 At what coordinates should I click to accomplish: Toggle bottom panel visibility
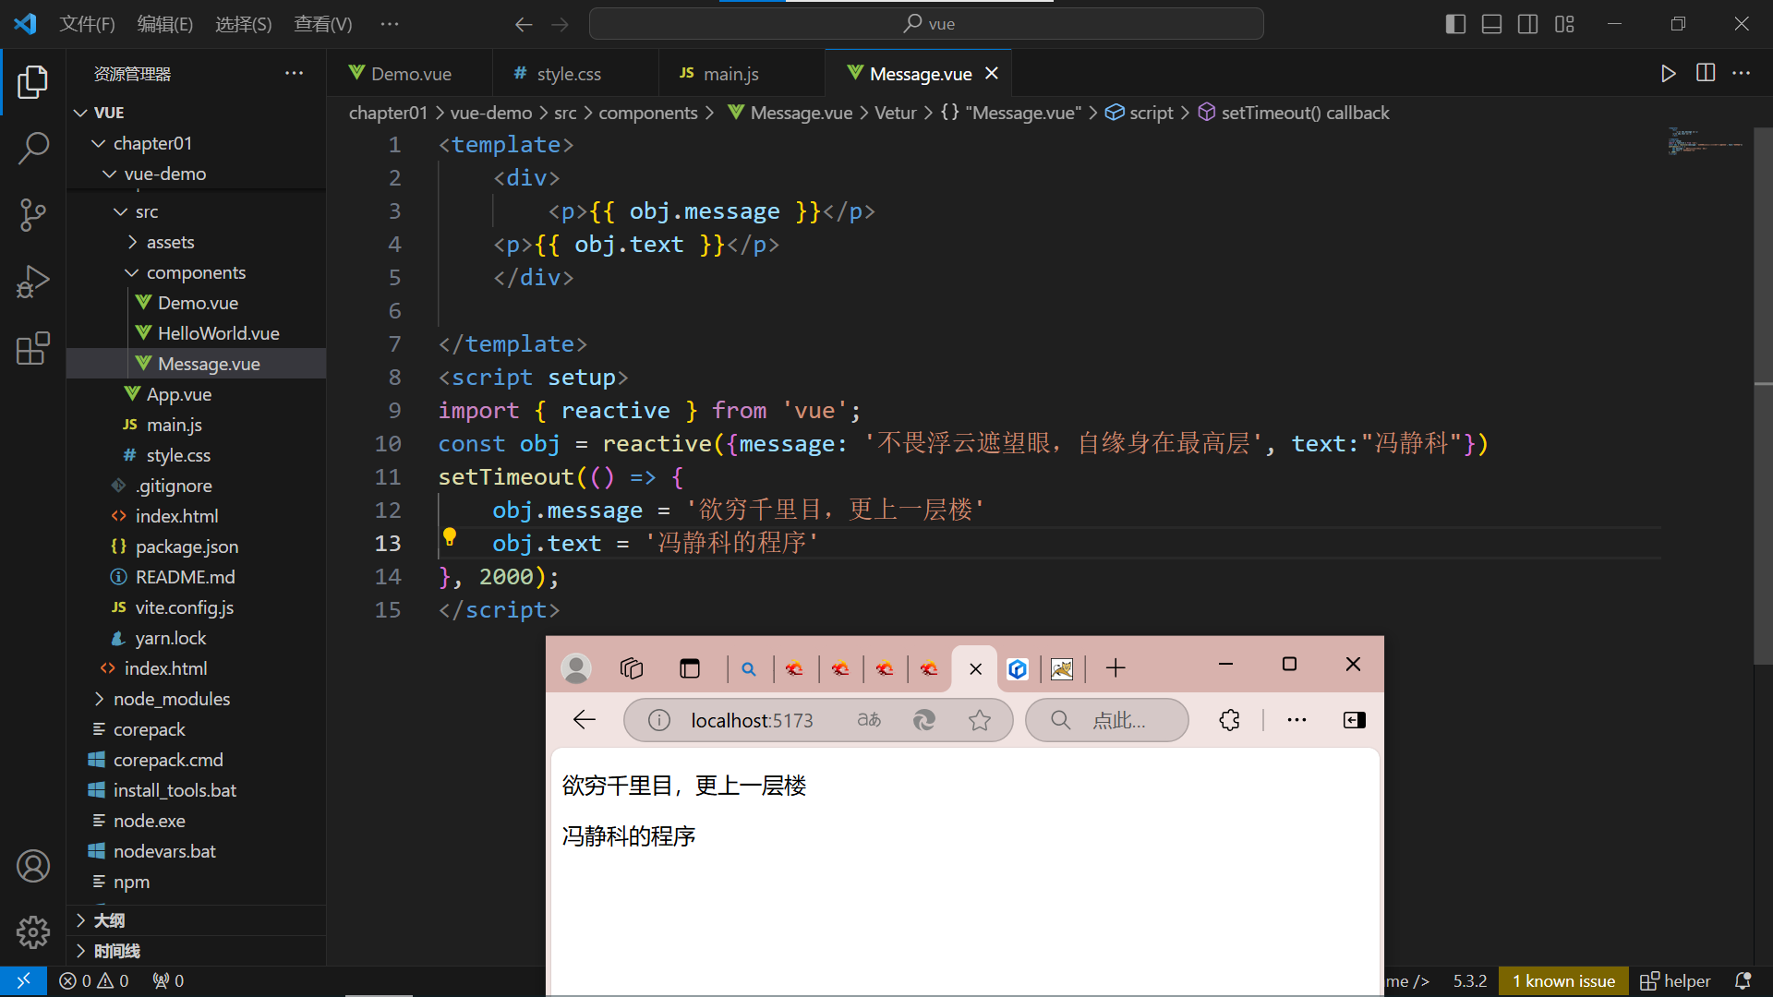[x=1491, y=24]
